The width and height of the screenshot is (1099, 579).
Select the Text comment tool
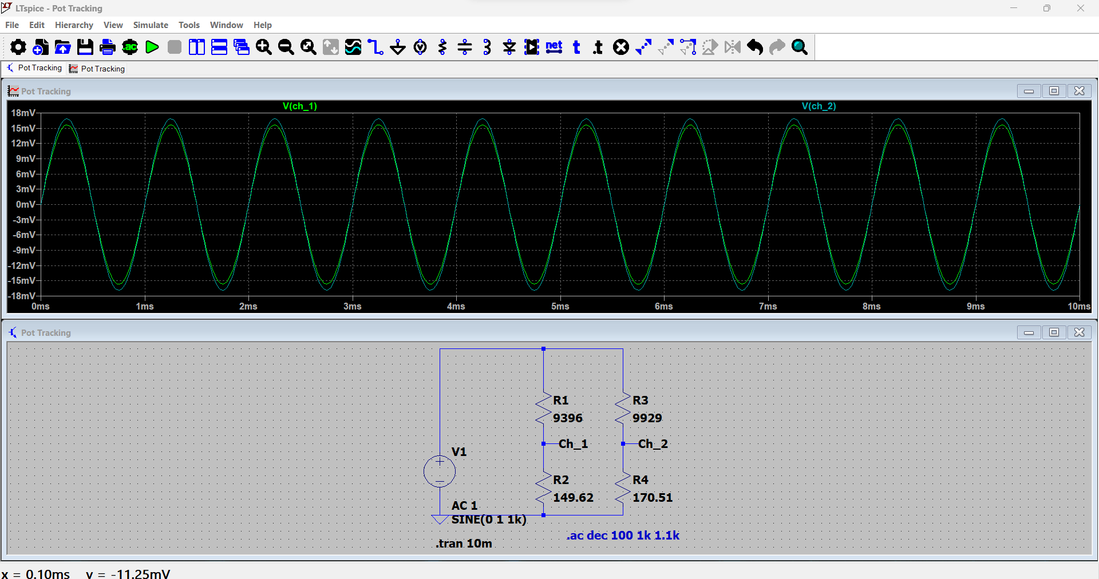tap(576, 47)
